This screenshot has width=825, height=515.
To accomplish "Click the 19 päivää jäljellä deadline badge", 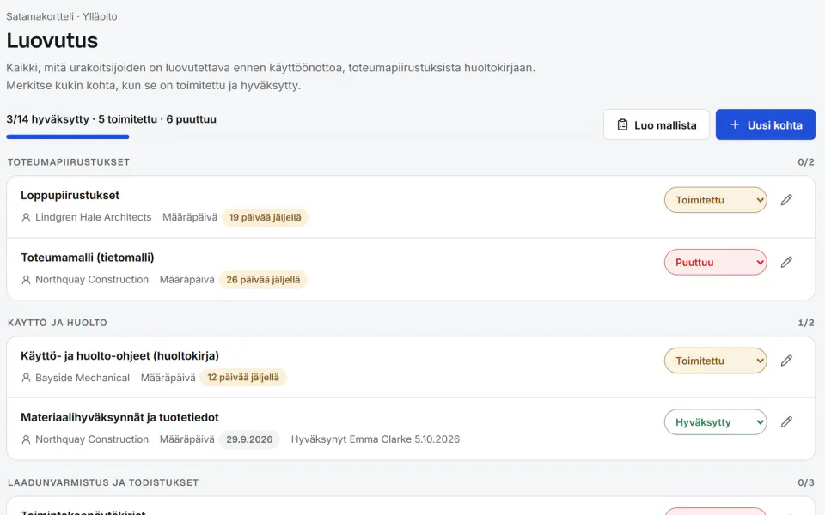I will point(266,217).
